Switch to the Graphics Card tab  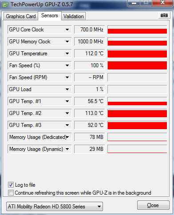[x=21, y=16]
